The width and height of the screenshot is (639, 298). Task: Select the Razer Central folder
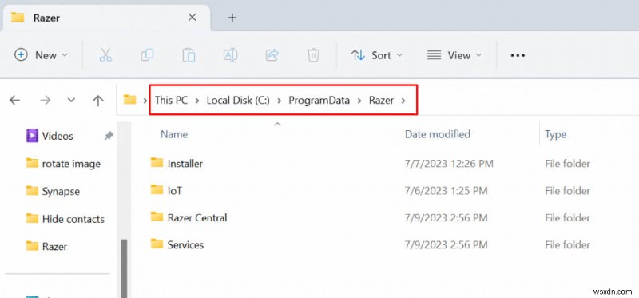pos(197,217)
